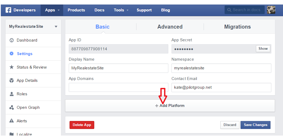Open the Tools dropdown menu
This screenshot has width=283, height=139.
coord(121,10)
